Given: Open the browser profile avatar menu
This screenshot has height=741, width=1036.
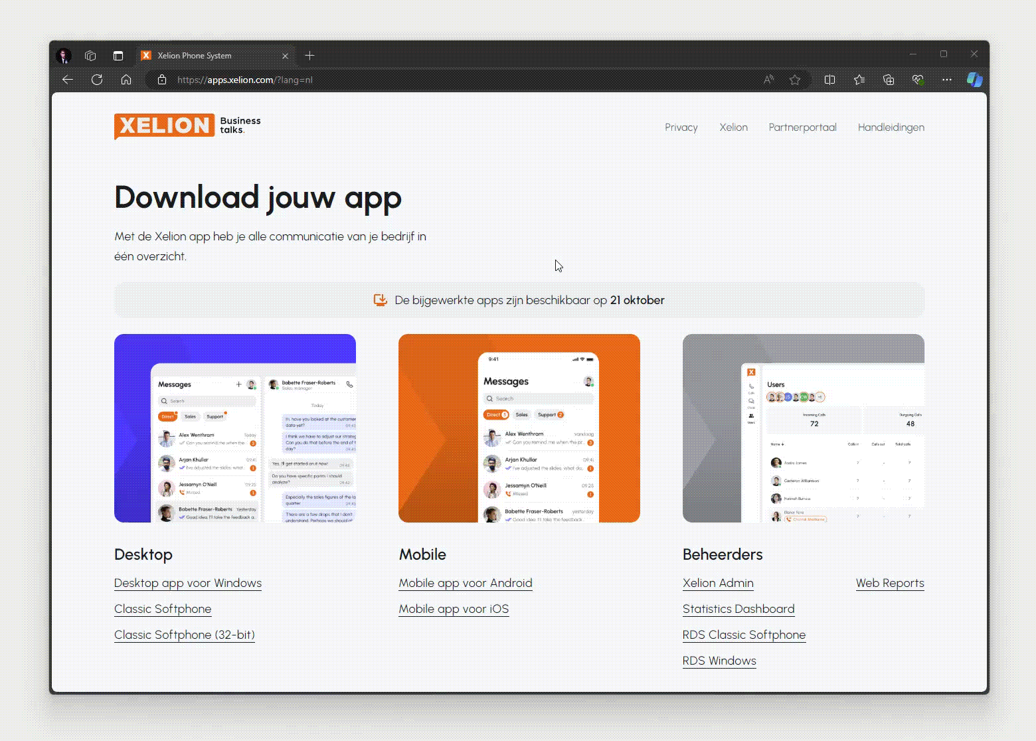Looking at the screenshot, I should [64, 56].
